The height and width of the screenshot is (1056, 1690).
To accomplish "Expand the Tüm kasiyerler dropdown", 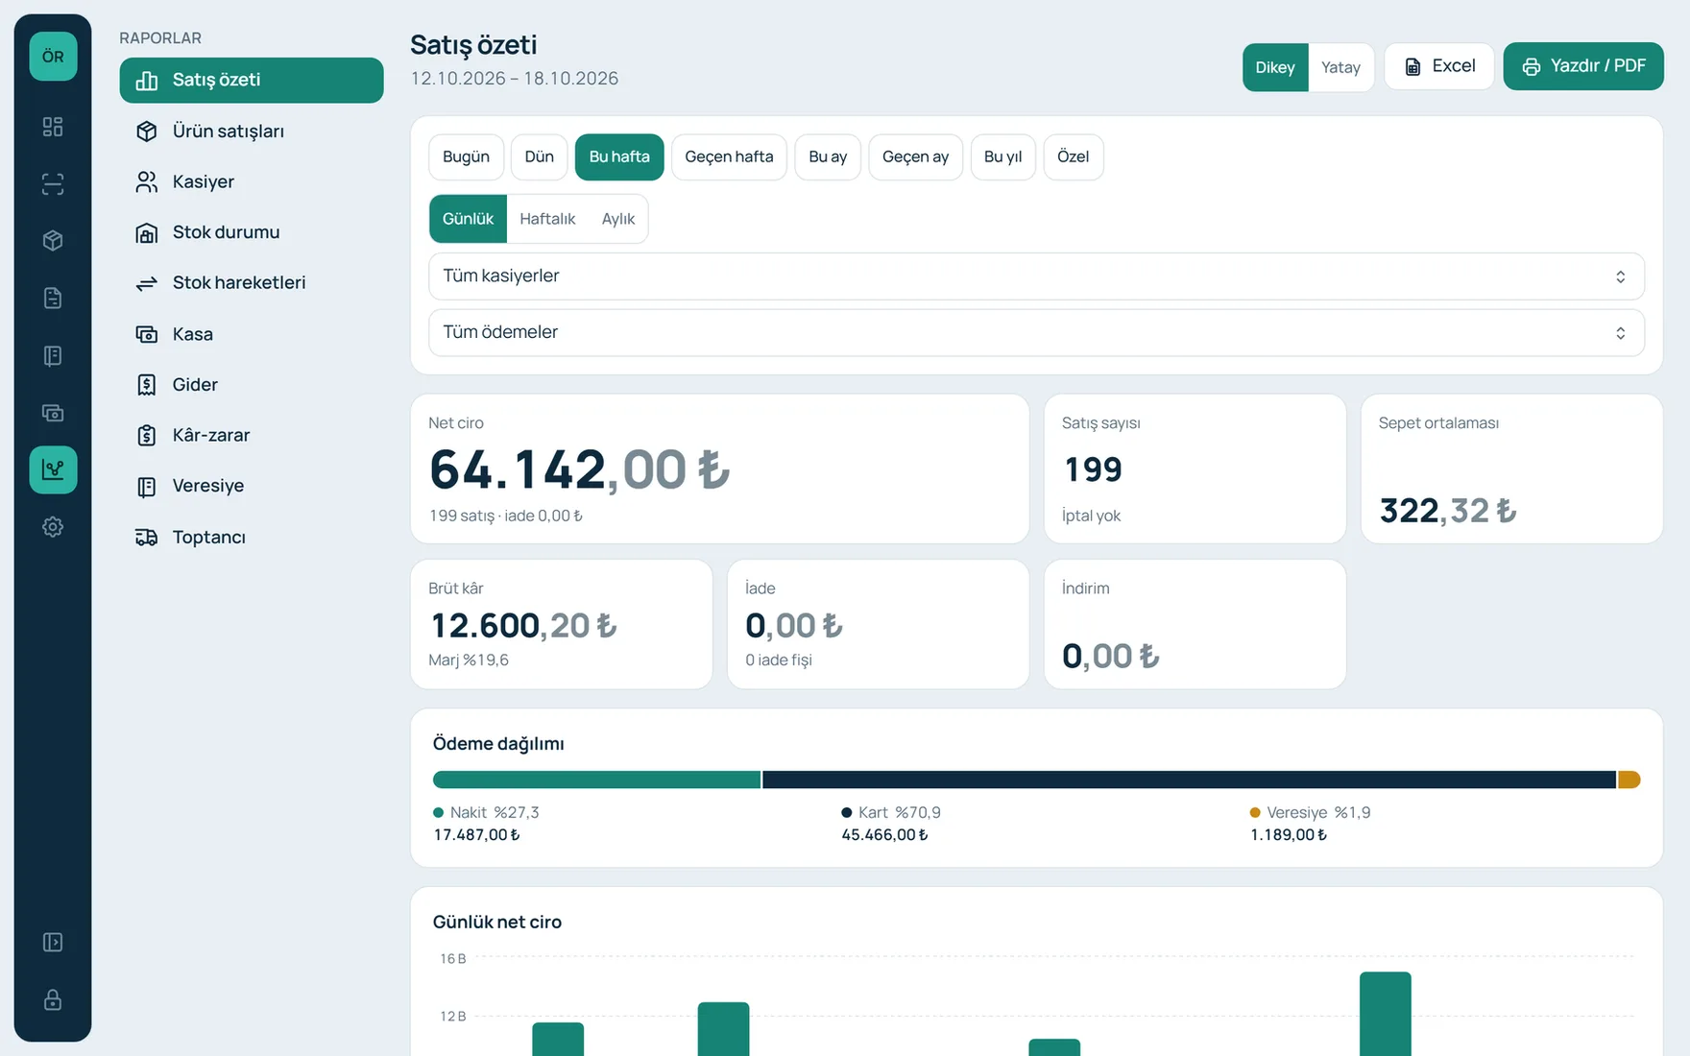I will [1036, 276].
